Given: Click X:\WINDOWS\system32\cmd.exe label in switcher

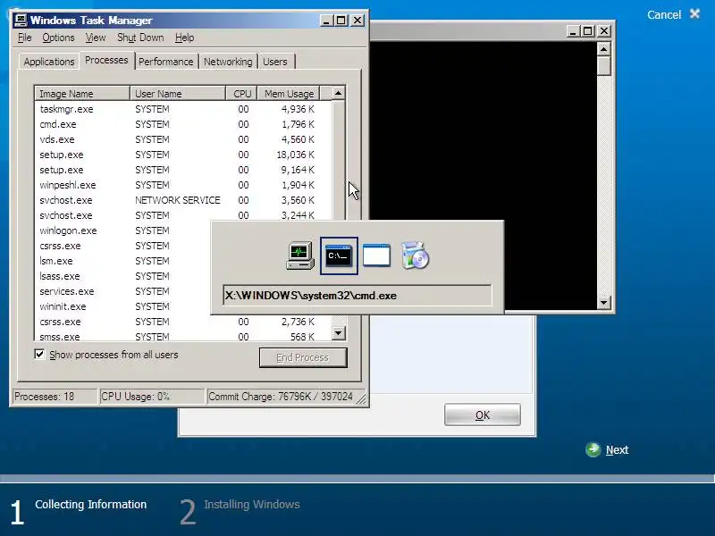Looking at the screenshot, I should (357, 296).
